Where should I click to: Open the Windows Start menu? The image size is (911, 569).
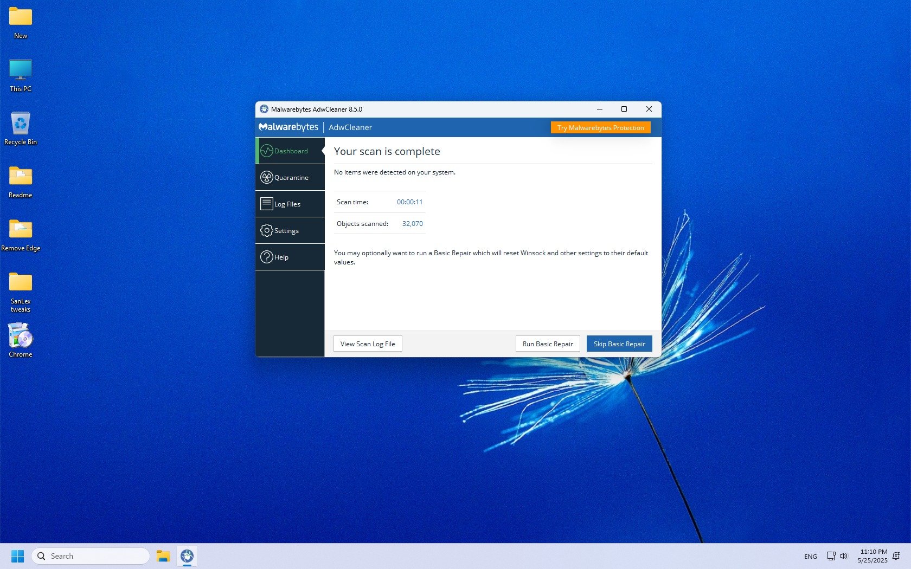pos(17,556)
